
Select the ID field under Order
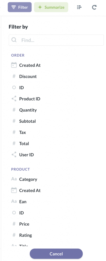pyautogui.click(x=22, y=88)
